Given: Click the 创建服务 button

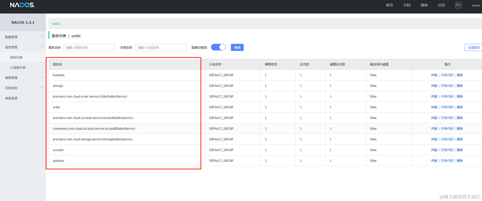Looking at the screenshot, I should [x=474, y=47].
